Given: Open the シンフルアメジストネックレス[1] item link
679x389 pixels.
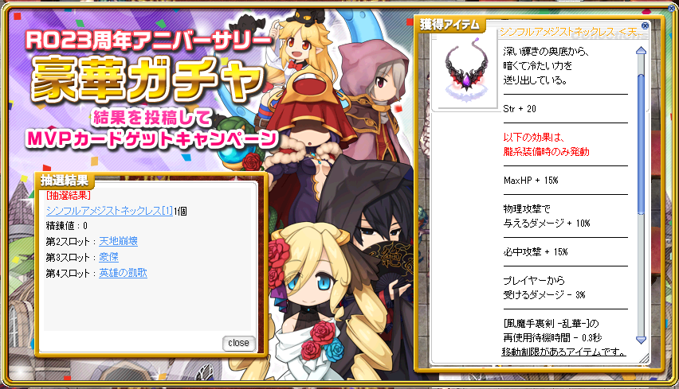Looking at the screenshot, I should tap(109, 211).
